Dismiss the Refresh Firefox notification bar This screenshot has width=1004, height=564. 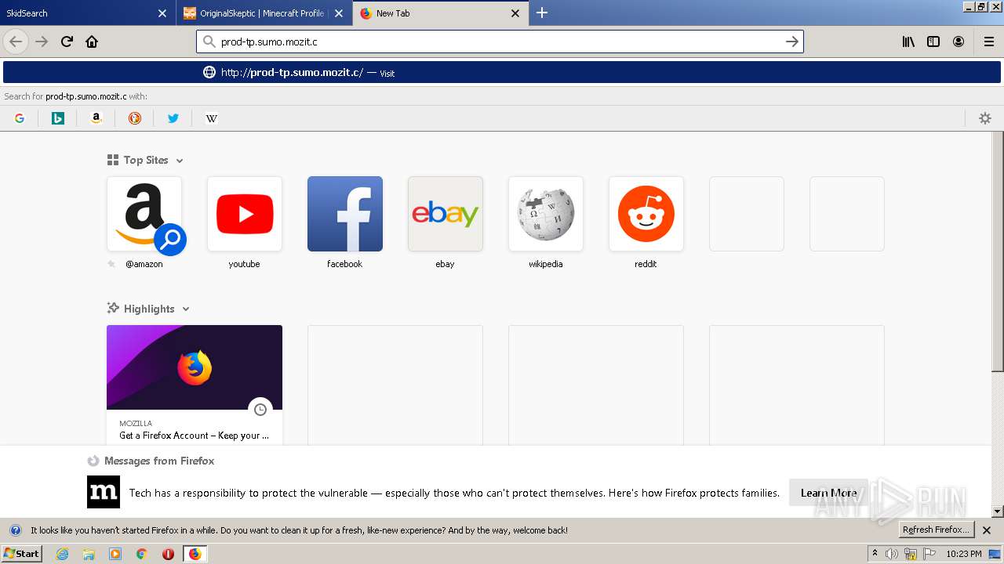tap(987, 530)
